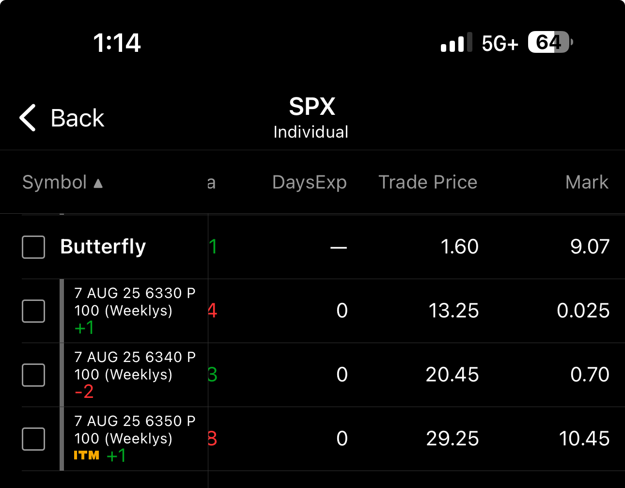Tap the orange ITM badge
Image resolution: width=625 pixels, height=488 pixels.
[x=86, y=456]
